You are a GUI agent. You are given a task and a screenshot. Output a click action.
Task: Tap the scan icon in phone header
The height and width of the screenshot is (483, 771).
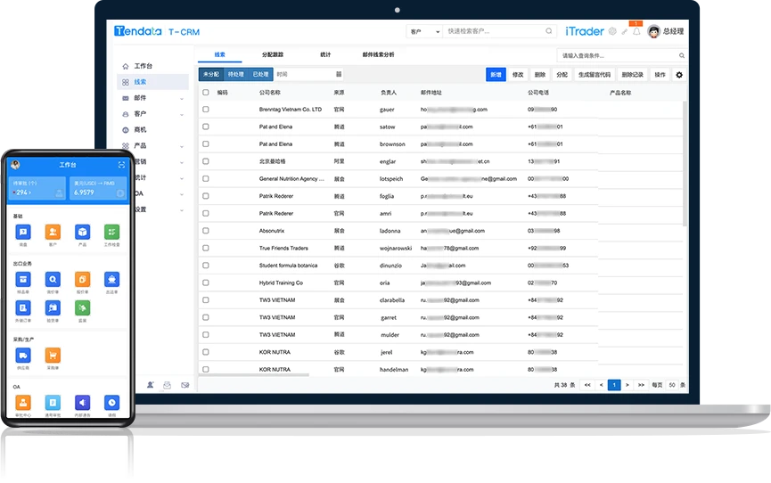click(121, 165)
